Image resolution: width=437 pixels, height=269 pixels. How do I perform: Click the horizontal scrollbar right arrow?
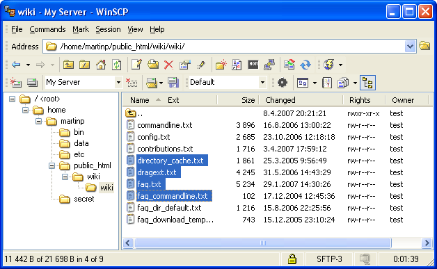(427, 243)
